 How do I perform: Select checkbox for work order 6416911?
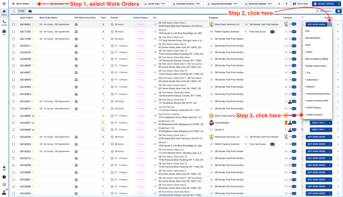13,46
